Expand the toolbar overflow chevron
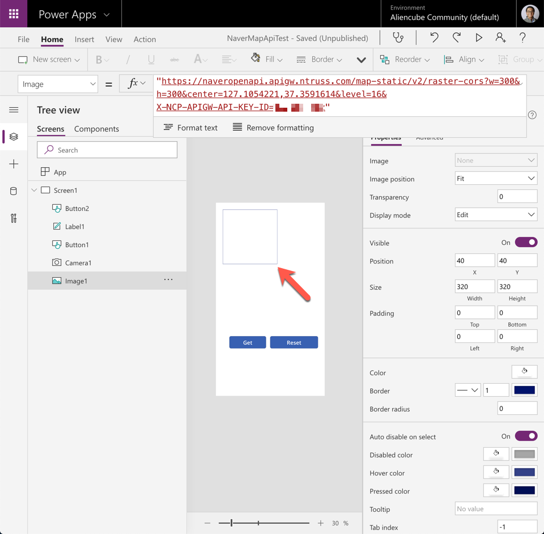This screenshot has width=544, height=534. (x=361, y=60)
